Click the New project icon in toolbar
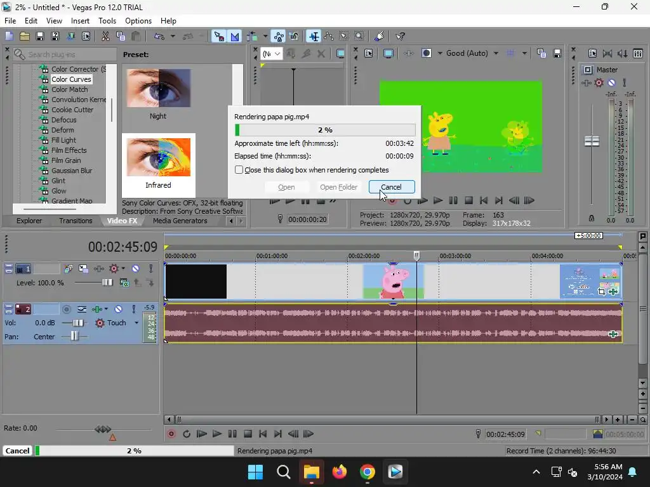 9,36
